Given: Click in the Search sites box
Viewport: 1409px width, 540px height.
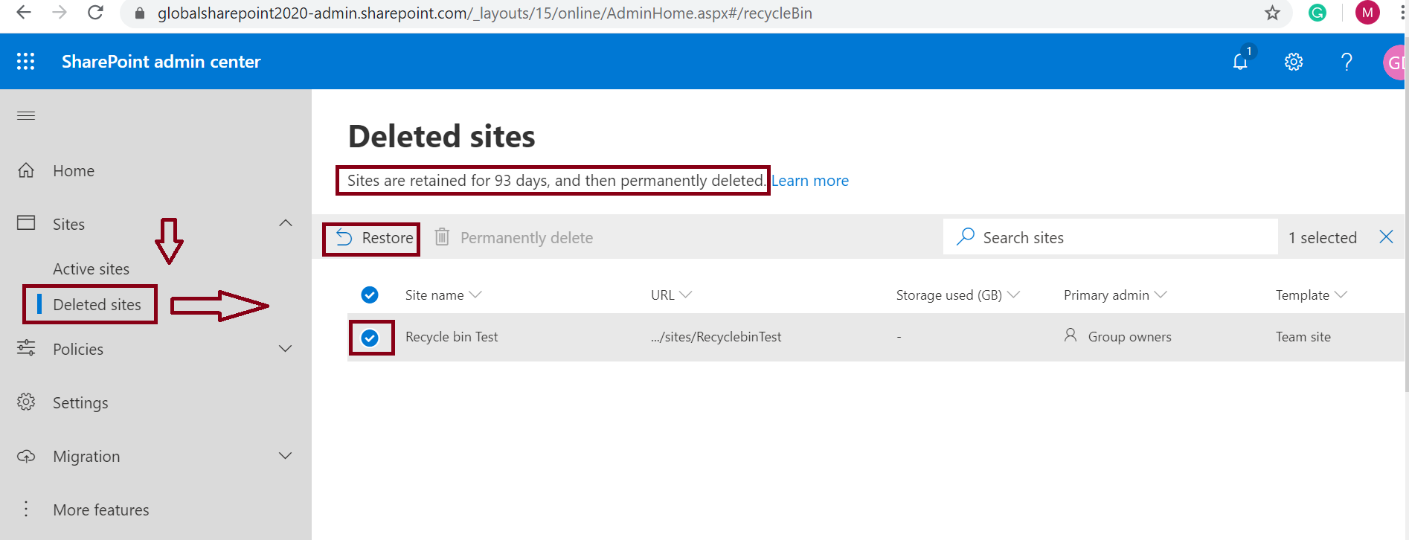Looking at the screenshot, I should 1110,237.
